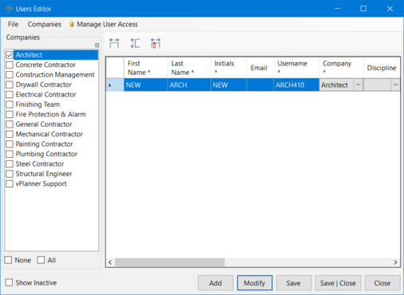Click the Save | Close button
The width and height of the screenshot is (404, 295).
[339, 283]
